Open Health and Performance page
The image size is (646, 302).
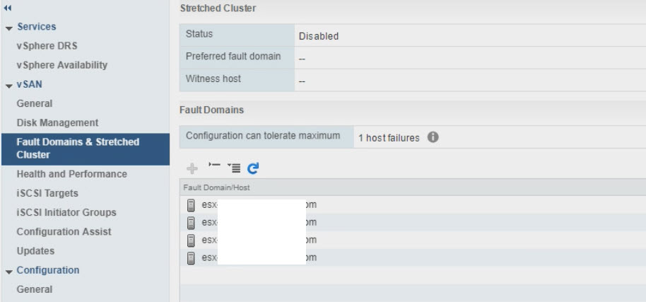click(x=72, y=174)
